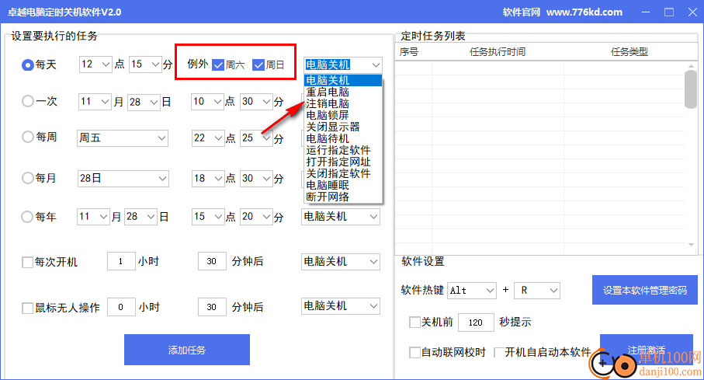The width and height of the screenshot is (704, 380).
Task: Select the 每年 radio button
Action: click(x=27, y=217)
